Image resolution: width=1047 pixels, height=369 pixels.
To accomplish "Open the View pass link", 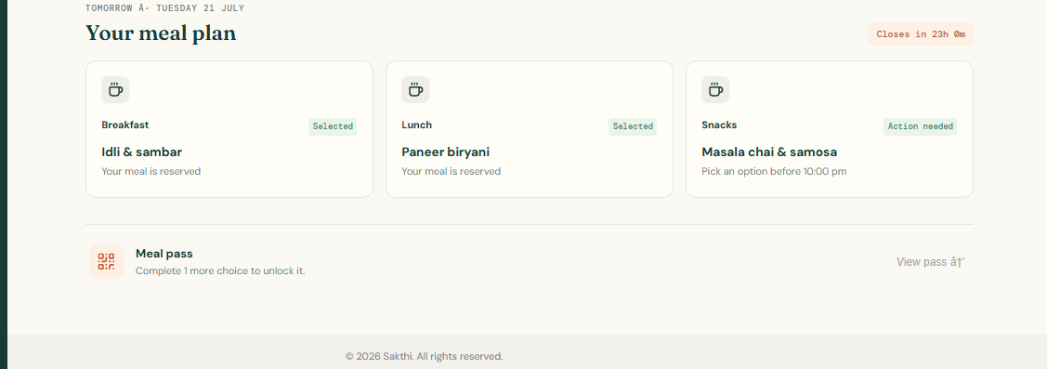I will click(930, 262).
